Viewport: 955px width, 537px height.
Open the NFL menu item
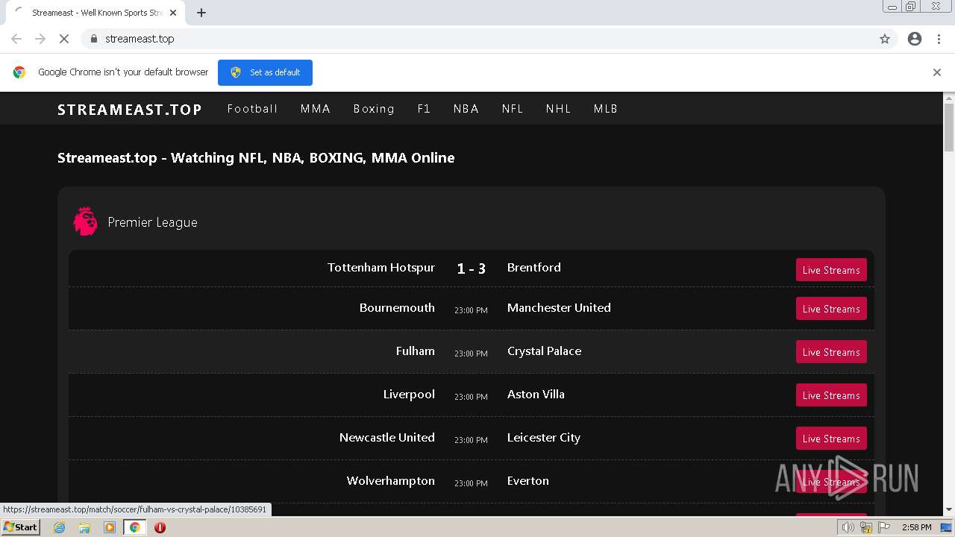[513, 109]
